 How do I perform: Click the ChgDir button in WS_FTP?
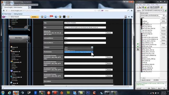click(163, 18)
